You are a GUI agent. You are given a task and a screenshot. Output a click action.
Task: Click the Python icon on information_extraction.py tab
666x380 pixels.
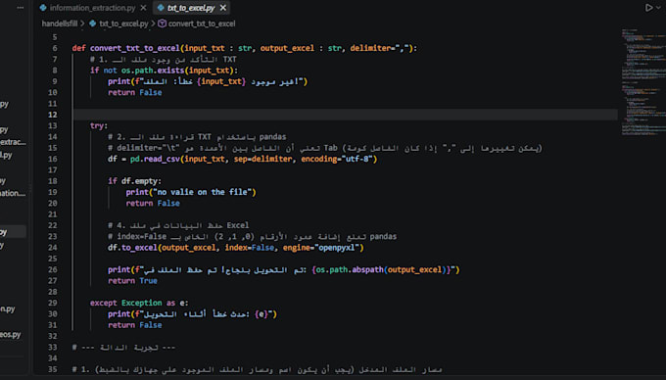43,8
